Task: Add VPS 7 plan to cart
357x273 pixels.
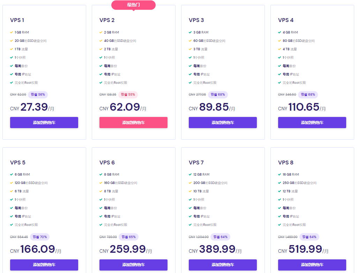Action: [223, 265]
